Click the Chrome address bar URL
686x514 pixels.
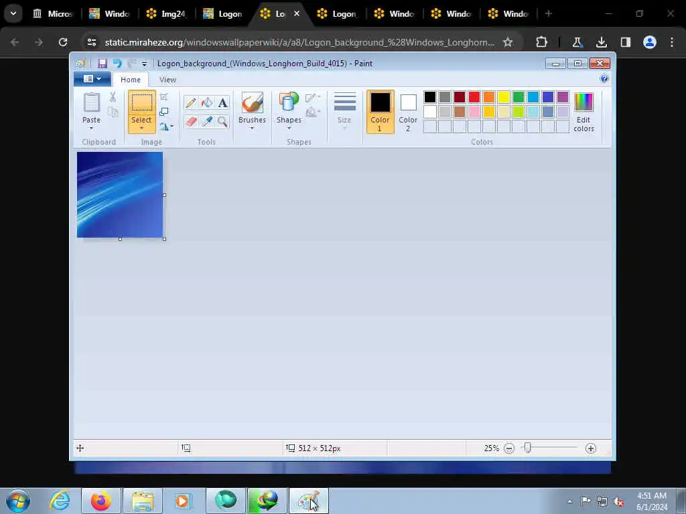[x=299, y=42]
